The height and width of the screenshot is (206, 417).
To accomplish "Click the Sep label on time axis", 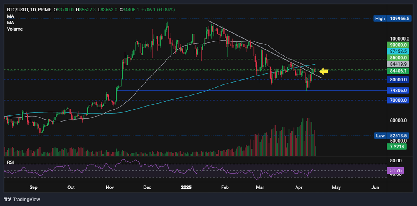I will pos(33,187).
